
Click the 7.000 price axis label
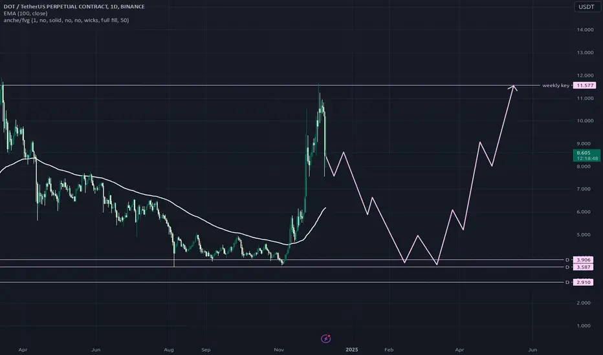pyautogui.click(x=584, y=189)
